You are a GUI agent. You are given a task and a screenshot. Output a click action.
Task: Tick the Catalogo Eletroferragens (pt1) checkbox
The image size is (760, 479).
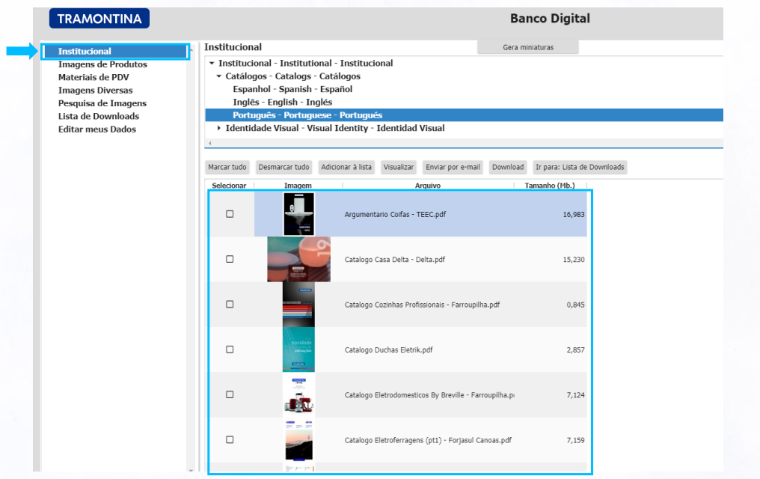tap(230, 440)
